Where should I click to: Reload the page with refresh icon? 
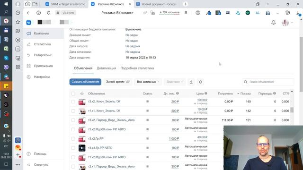pos(48,13)
